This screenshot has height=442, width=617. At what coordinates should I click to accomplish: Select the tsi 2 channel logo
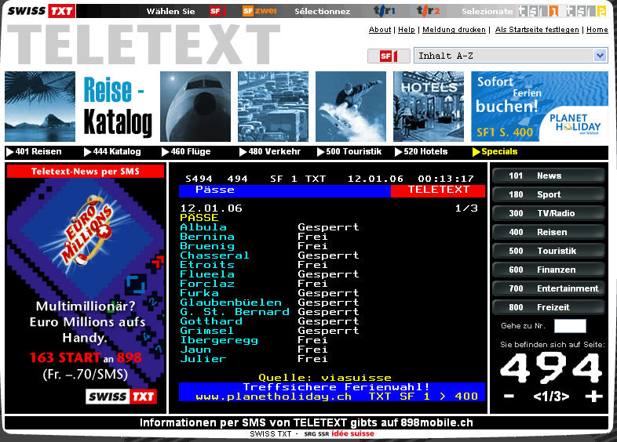tap(586, 11)
